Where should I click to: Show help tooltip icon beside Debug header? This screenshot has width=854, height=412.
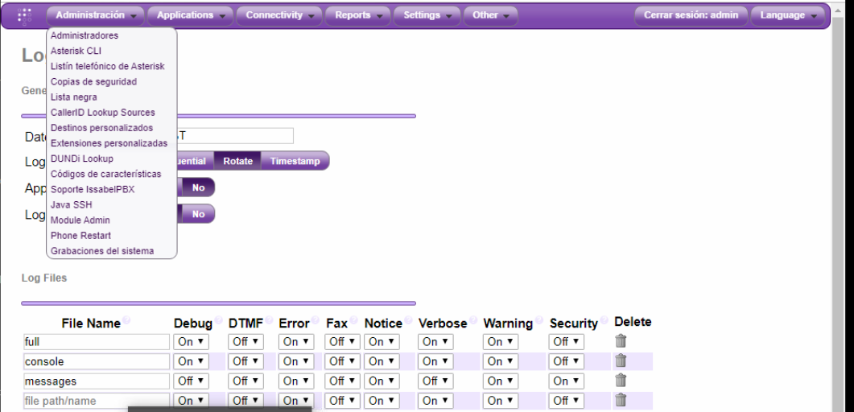218,322
